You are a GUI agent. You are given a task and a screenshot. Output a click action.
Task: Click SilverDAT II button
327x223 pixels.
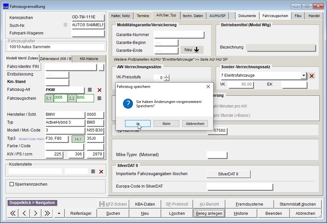(x=228, y=174)
